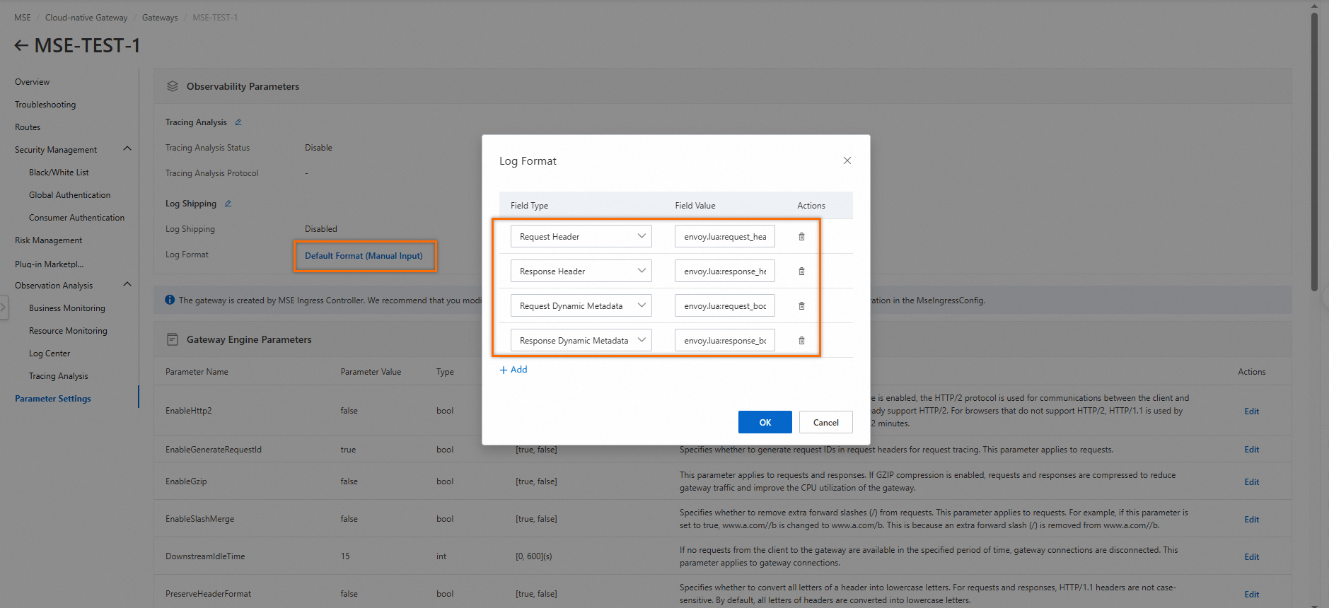The image size is (1329, 608).
Task: Select Parameter Settings in the sidebar
Action: [x=53, y=399]
